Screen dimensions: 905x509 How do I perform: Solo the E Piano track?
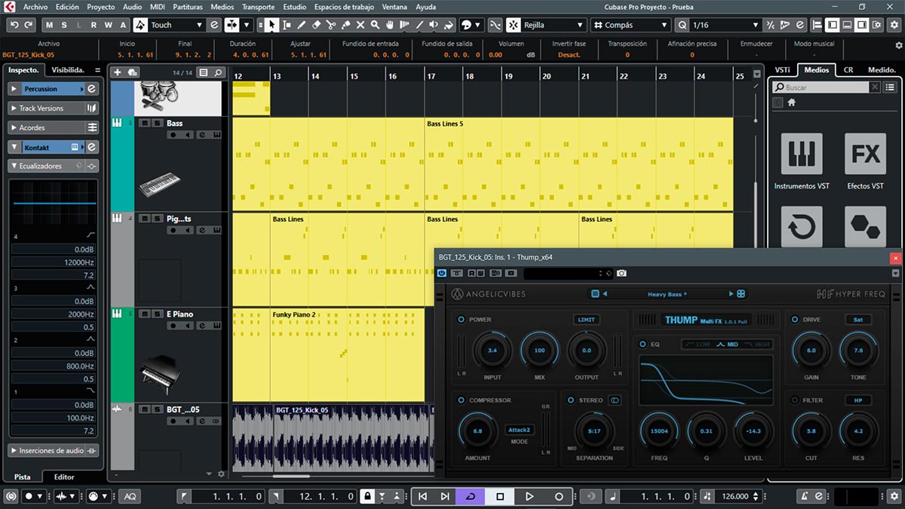click(x=157, y=314)
